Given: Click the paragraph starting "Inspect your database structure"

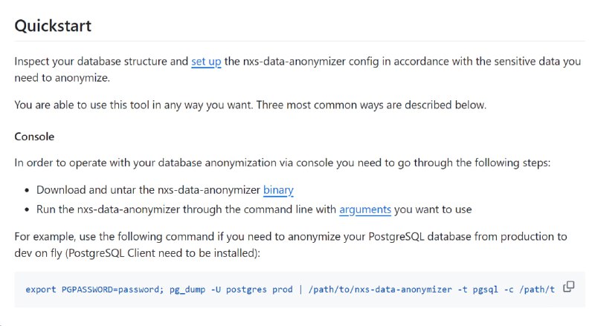Looking at the screenshot, I should click(x=297, y=69).
